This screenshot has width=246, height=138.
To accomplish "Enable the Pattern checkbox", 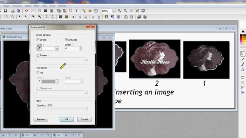I will point(38,55).
